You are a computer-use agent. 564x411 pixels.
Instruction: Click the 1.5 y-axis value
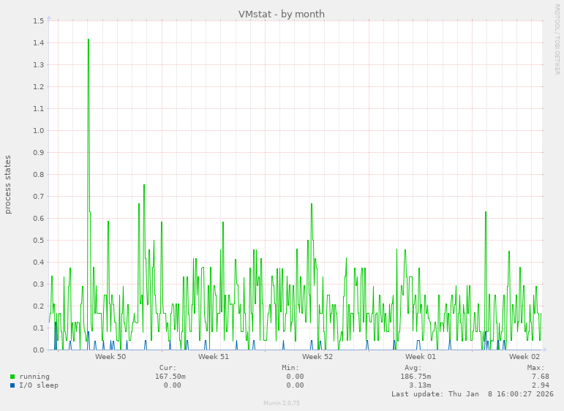[39, 21]
